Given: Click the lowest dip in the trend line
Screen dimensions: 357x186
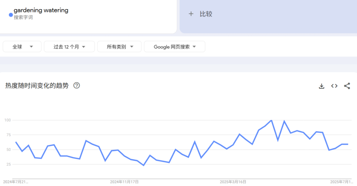Looking at the screenshot, I should click(143, 165).
